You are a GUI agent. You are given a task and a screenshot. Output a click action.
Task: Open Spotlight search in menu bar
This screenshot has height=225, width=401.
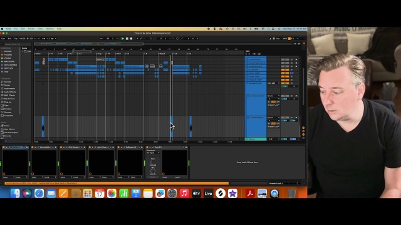coord(268,29)
